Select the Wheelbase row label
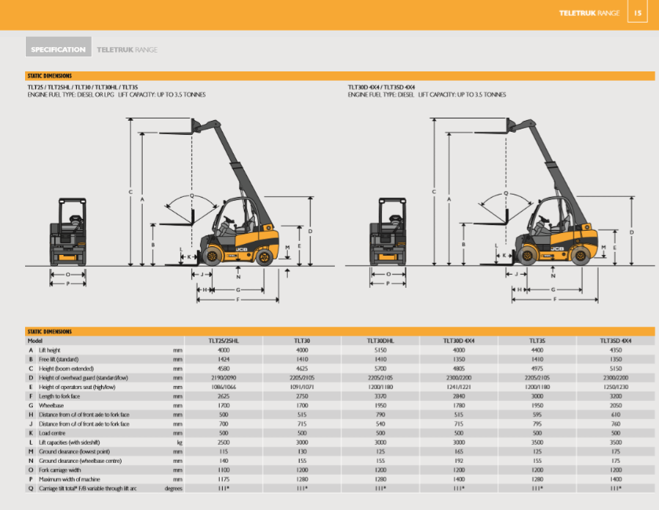The width and height of the screenshot is (659, 510). [x=49, y=406]
